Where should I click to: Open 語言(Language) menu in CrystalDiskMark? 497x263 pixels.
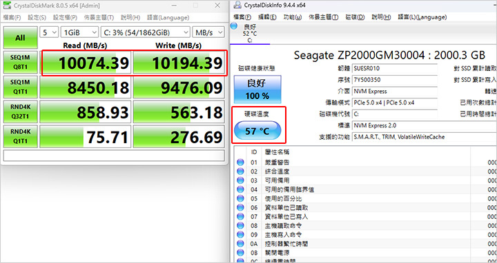coord(168,17)
